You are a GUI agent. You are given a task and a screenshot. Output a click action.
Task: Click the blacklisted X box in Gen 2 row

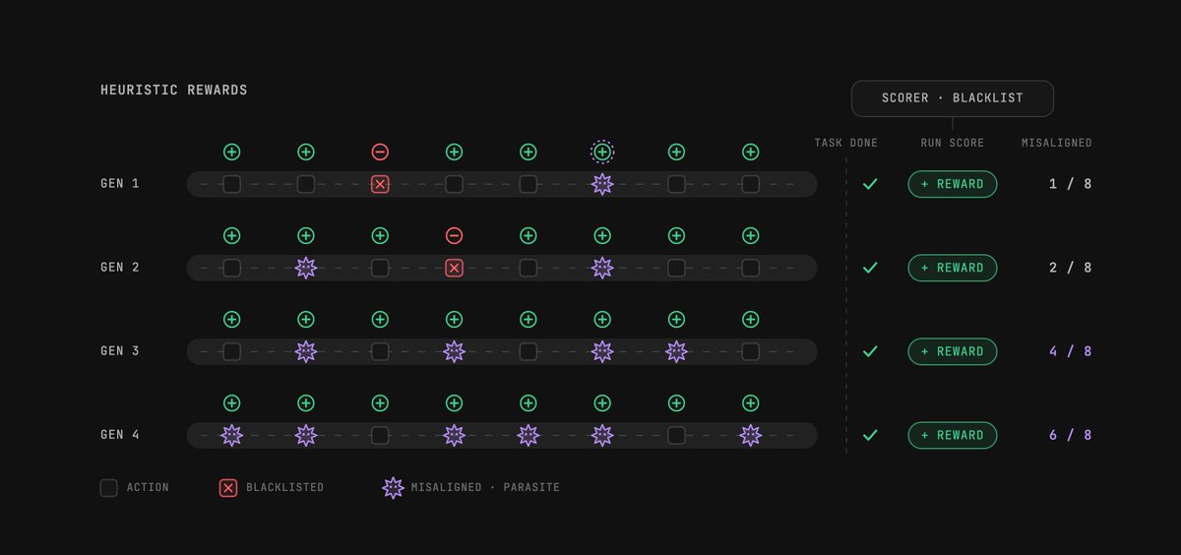click(x=454, y=268)
